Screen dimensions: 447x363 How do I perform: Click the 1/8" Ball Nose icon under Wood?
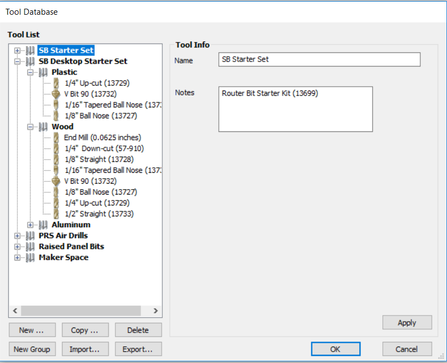tap(56, 192)
